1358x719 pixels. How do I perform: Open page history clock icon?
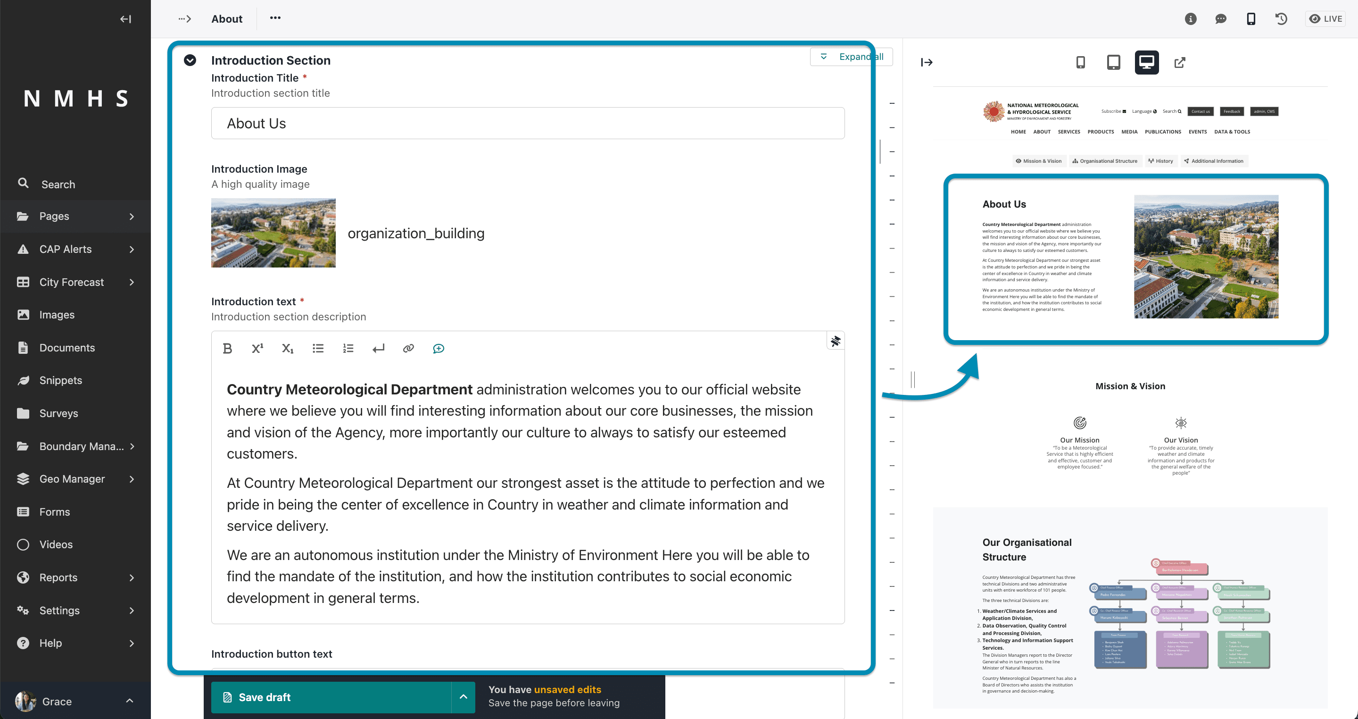[x=1281, y=19]
